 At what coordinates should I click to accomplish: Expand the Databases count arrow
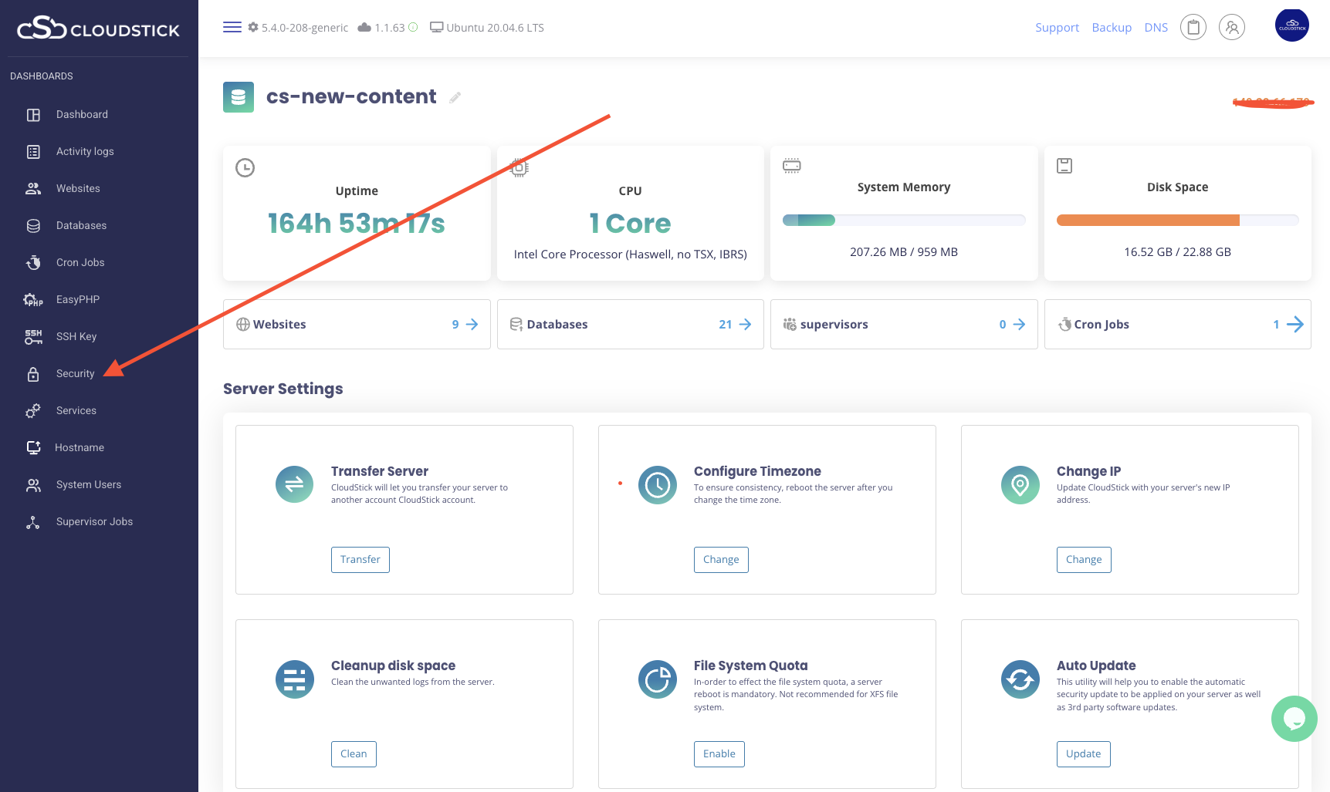pyautogui.click(x=745, y=325)
